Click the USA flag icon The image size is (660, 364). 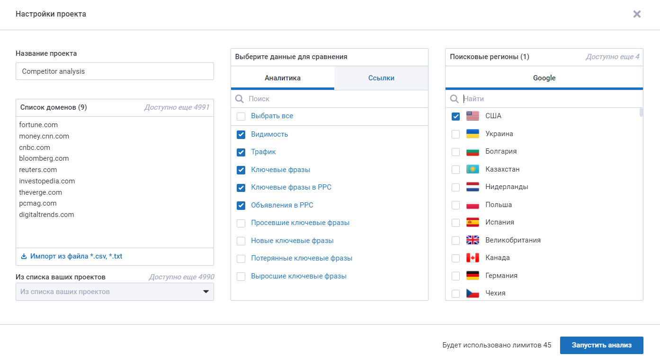coord(473,116)
